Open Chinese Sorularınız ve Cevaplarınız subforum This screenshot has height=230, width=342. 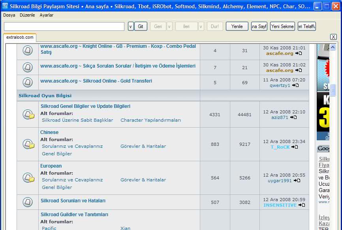(x=72, y=147)
